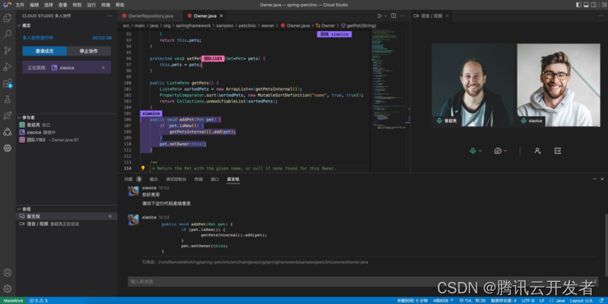
Task: Collapse the 参与者 participants section
Action: [19, 117]
